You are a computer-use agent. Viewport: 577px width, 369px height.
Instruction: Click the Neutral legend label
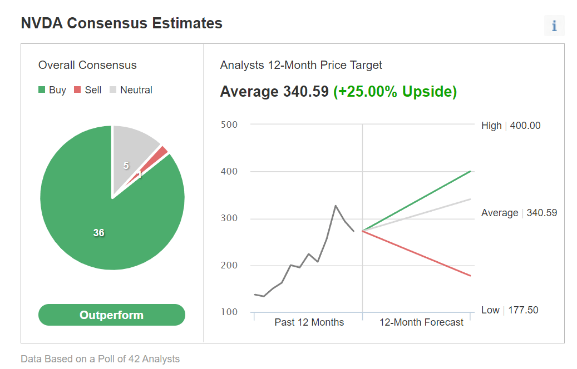click(x=136, y=90)
